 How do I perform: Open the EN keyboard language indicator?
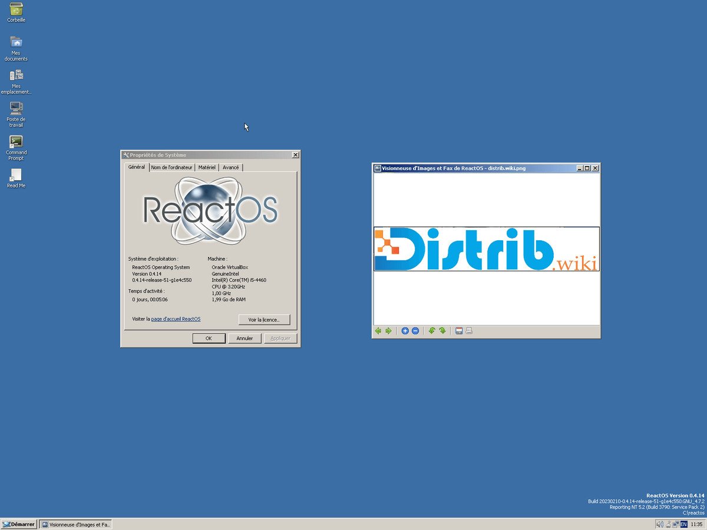click(x=683, y=524)
